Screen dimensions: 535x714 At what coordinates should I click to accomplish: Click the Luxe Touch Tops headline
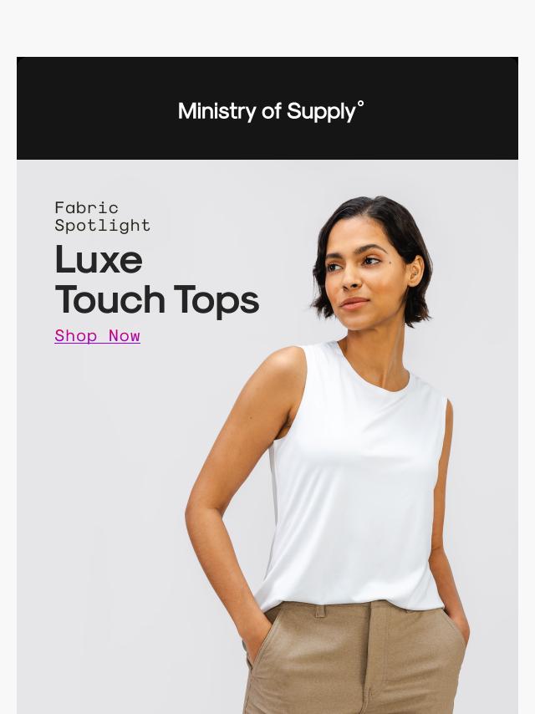pyautogui.click(x=156, y=280)
